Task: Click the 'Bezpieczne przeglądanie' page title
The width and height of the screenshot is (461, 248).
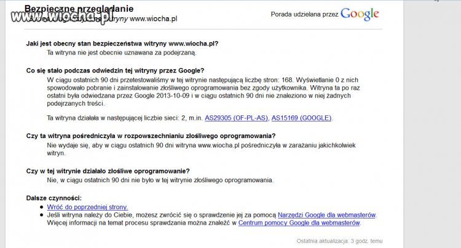Action: pos(79,9)
